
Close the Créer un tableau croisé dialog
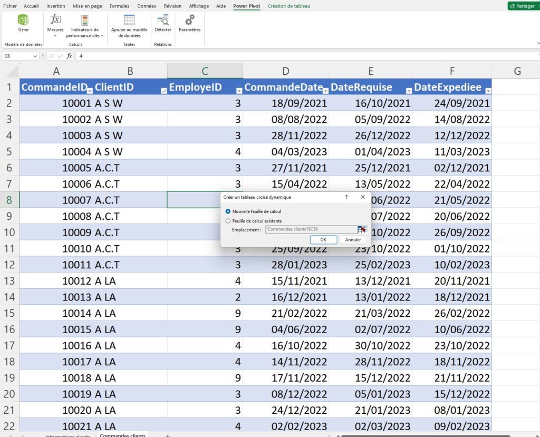363,197
